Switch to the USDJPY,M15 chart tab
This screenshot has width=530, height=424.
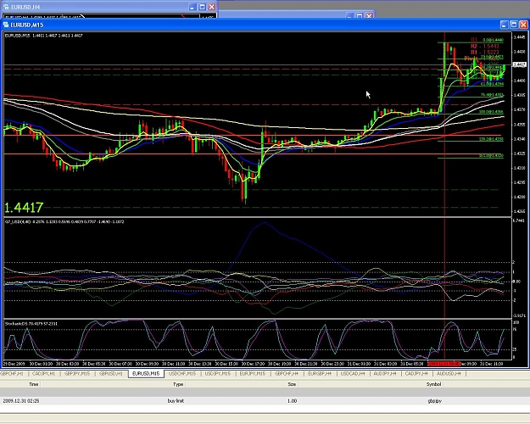(x=218, y=374)
